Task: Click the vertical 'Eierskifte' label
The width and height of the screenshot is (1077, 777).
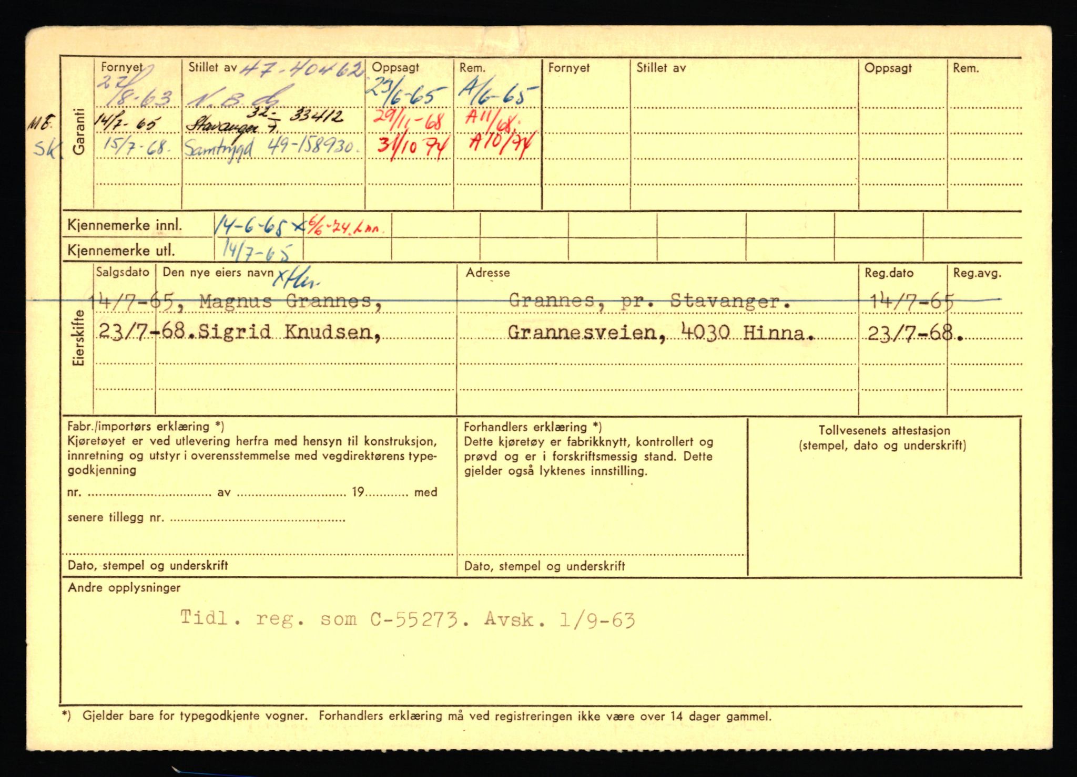Action: [79, 338]
